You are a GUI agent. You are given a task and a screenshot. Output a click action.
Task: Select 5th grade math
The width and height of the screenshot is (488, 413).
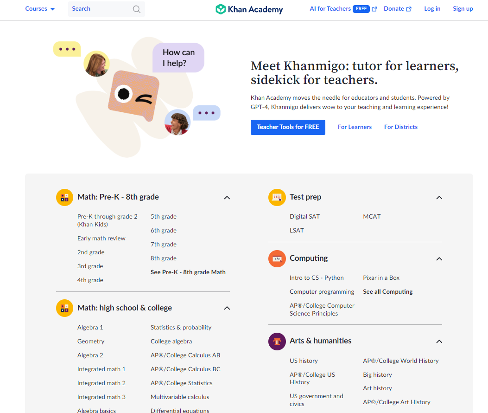164,217
